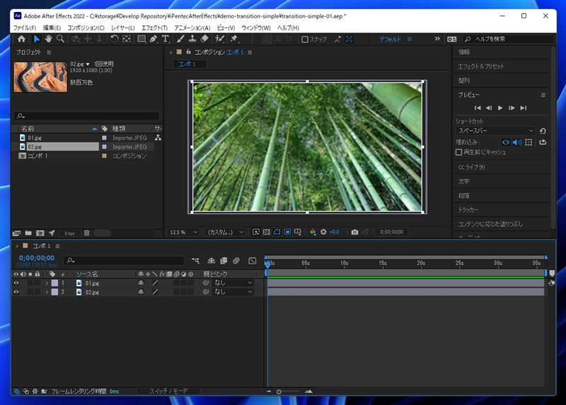Toggle shy layers icon in timeline
Screen dimensions: 566x405
pyautogui.click(x=211, y=260)
